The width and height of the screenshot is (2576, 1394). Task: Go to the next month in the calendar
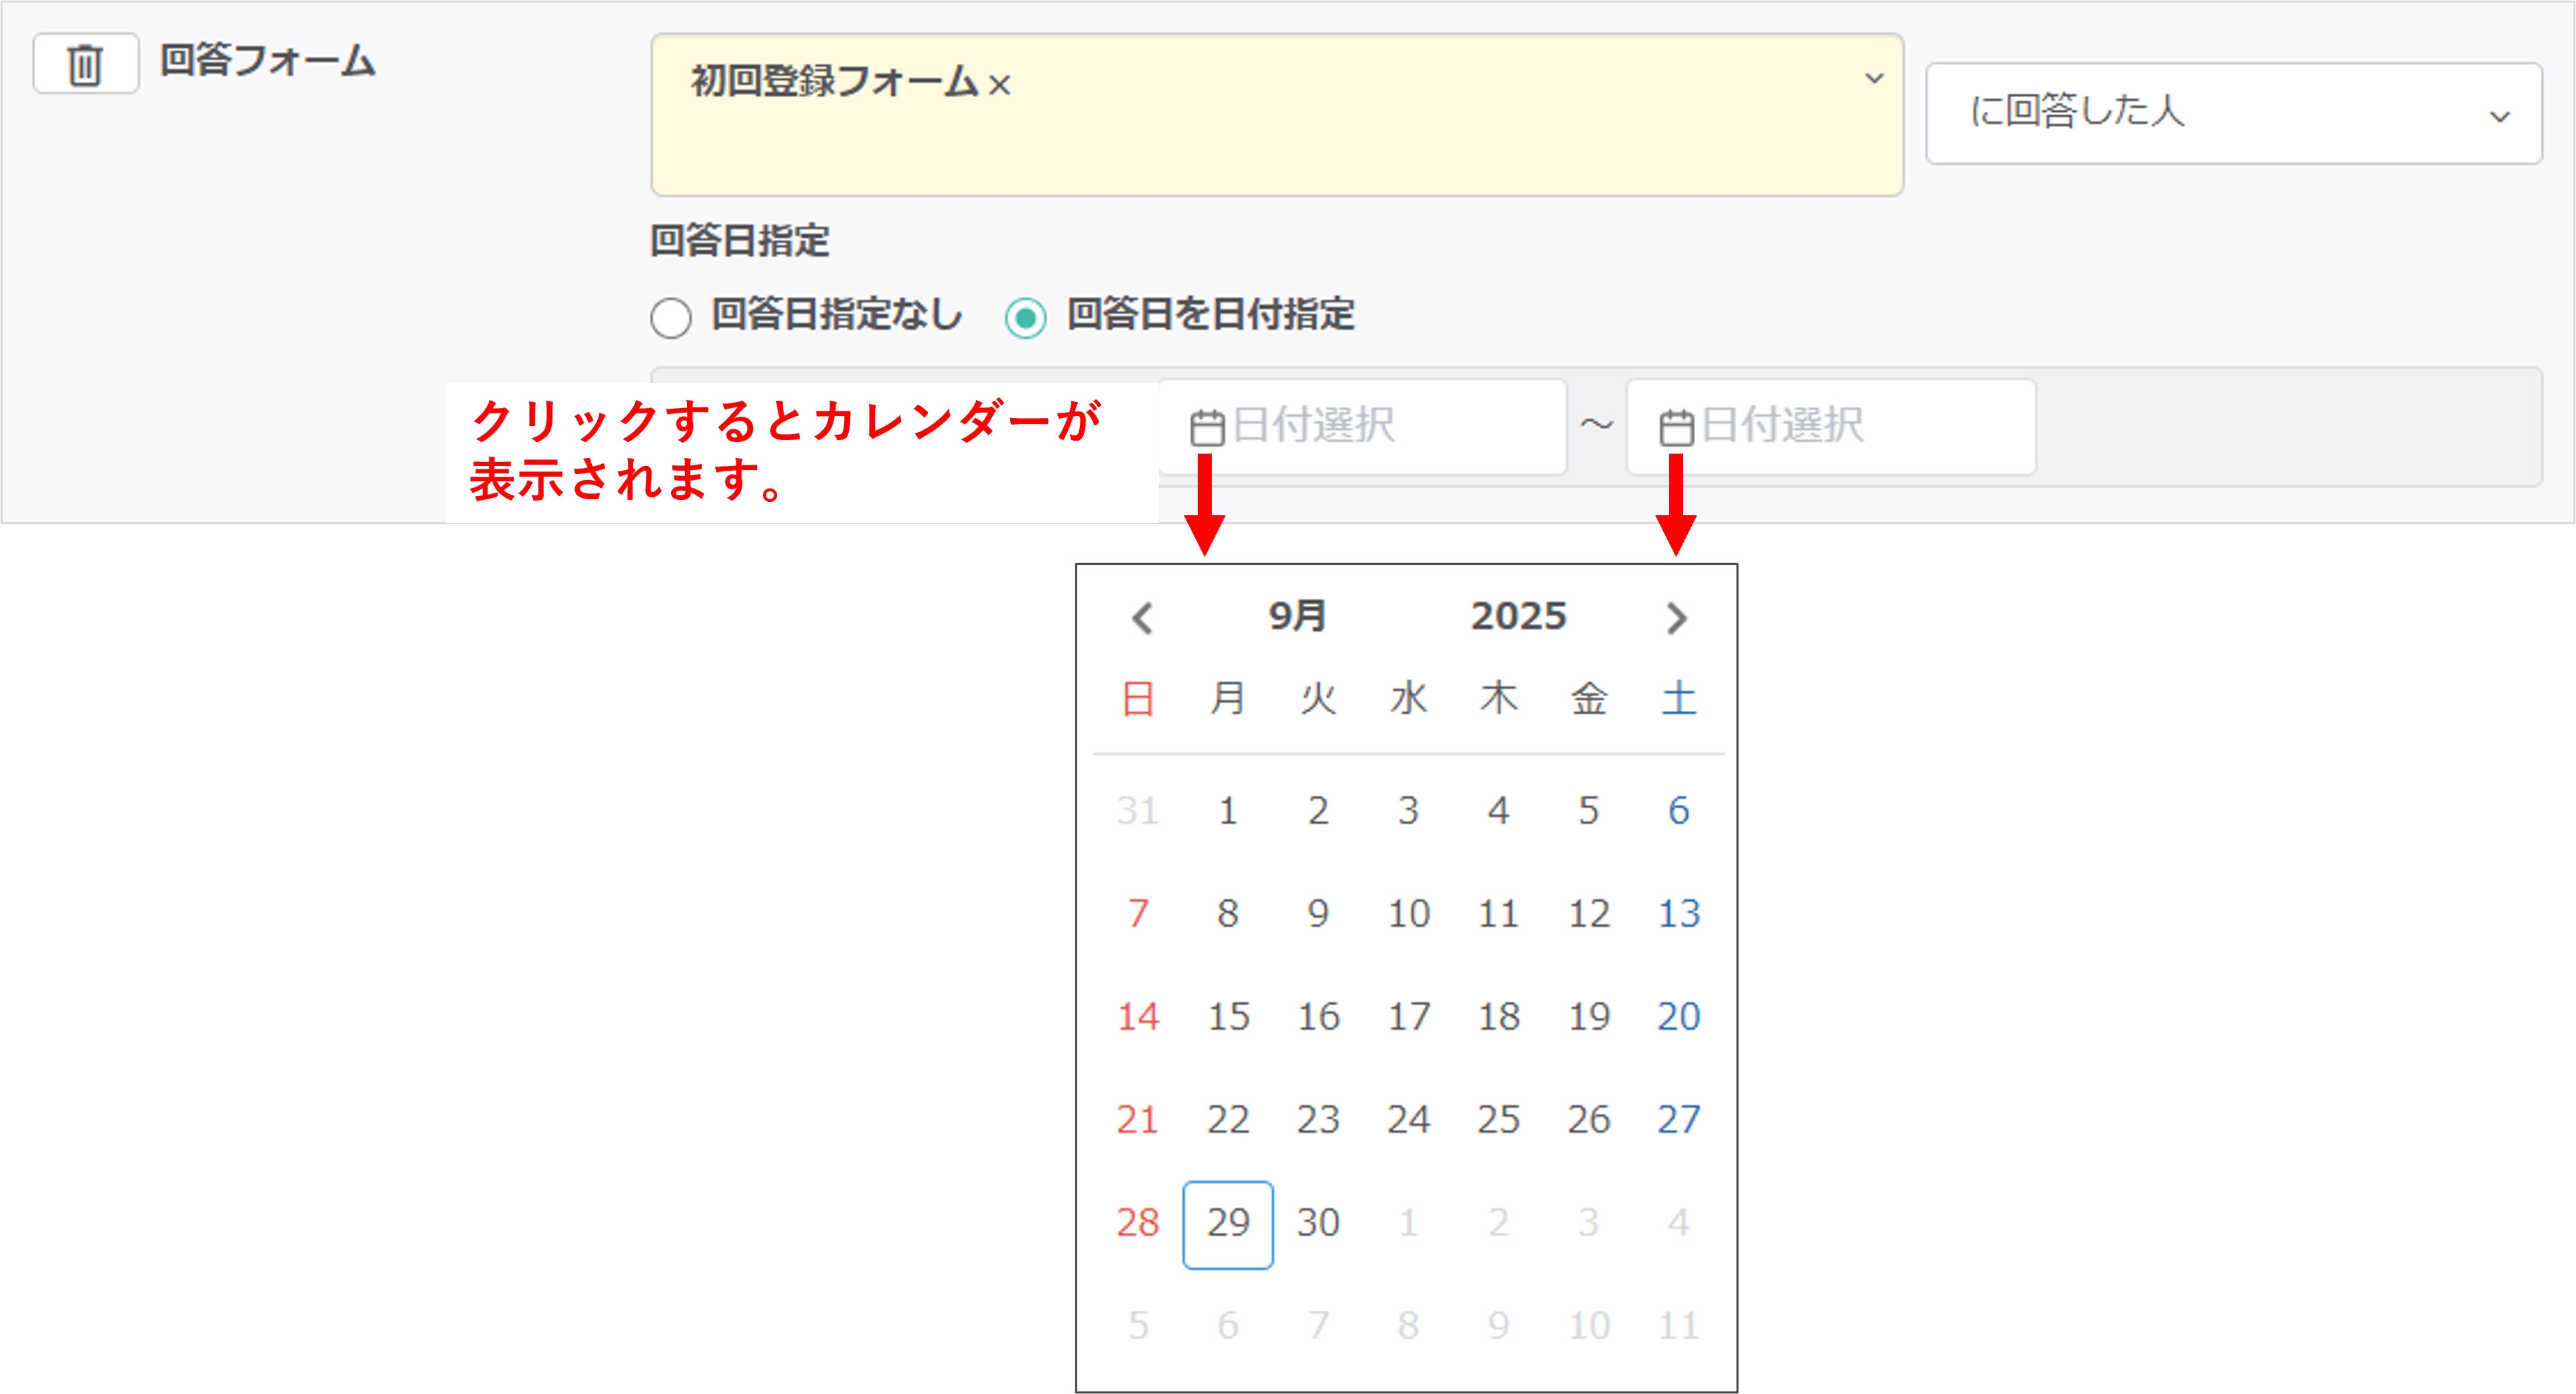click(x=1676, y=617)
